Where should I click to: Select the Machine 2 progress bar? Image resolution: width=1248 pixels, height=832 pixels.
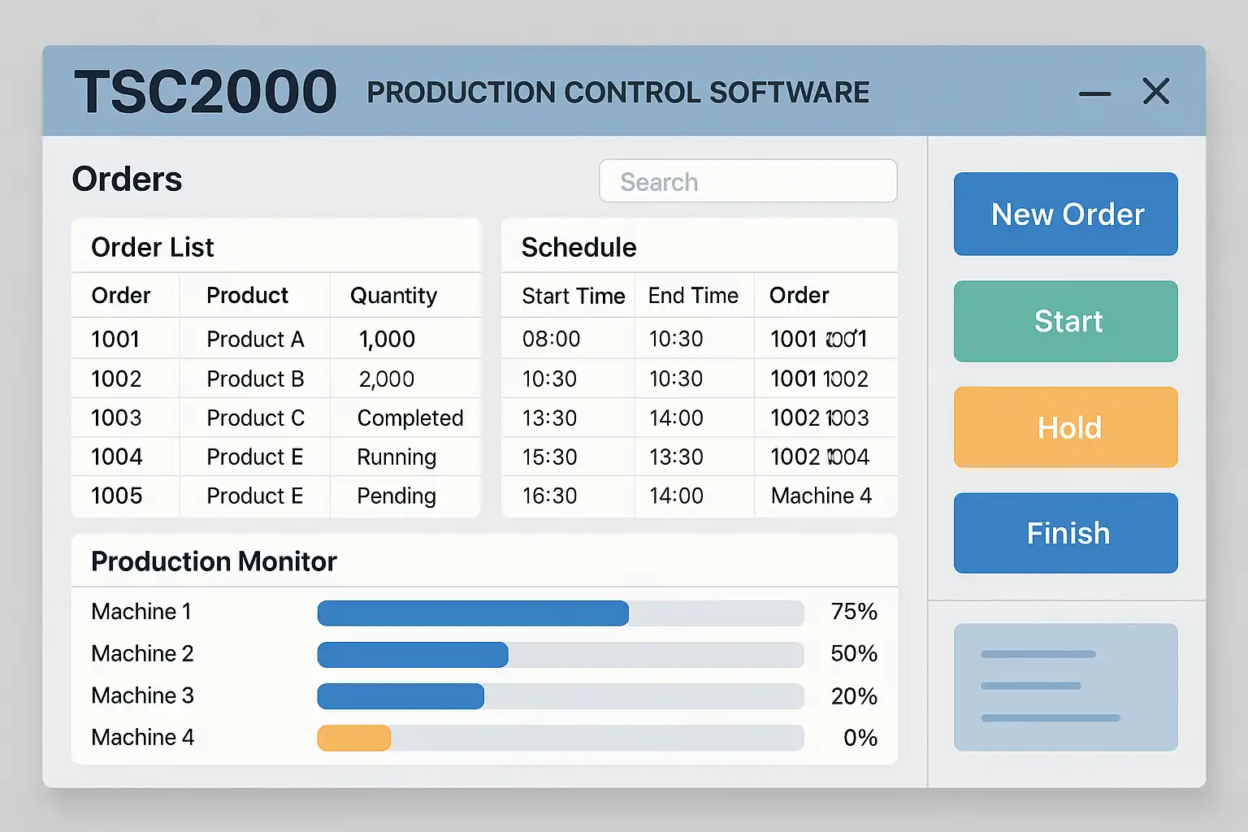(x=561, y=655)
